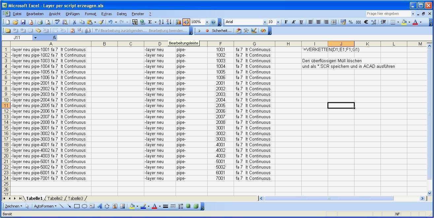Click the record macro red dot
The height and width of the screenshot is (218, 434).
pos(207,31)
